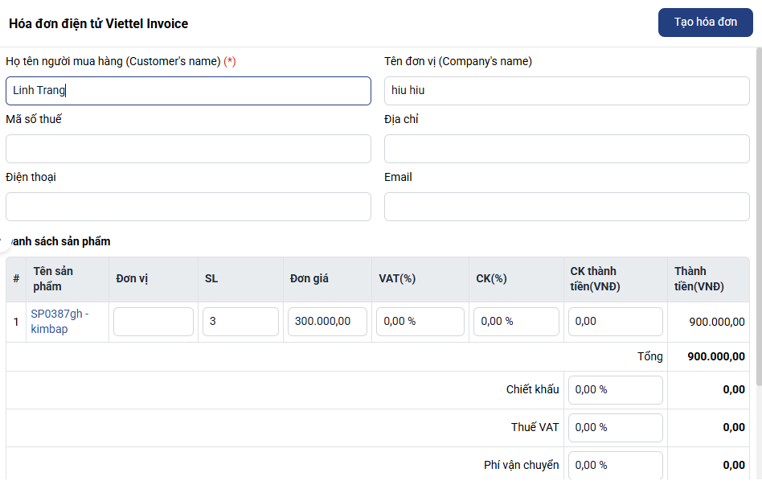Click the Đơn giá field showing 300.000,00
Viewport: 762px width, 485px height.
(327, 322)
